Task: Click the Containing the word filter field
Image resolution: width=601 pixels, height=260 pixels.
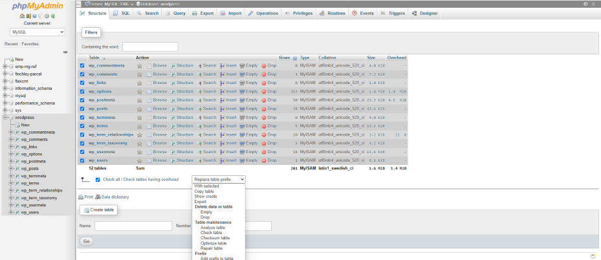Action: click(x=150, y=47)
